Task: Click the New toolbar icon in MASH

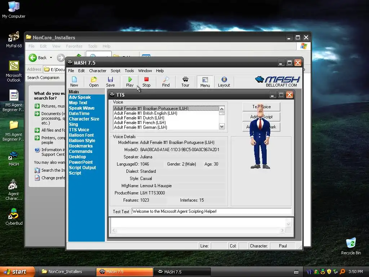Action: (x=74, y=82)
